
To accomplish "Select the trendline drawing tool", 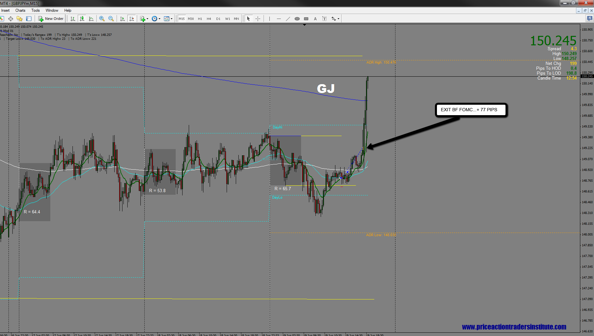I will coord(288,19).
